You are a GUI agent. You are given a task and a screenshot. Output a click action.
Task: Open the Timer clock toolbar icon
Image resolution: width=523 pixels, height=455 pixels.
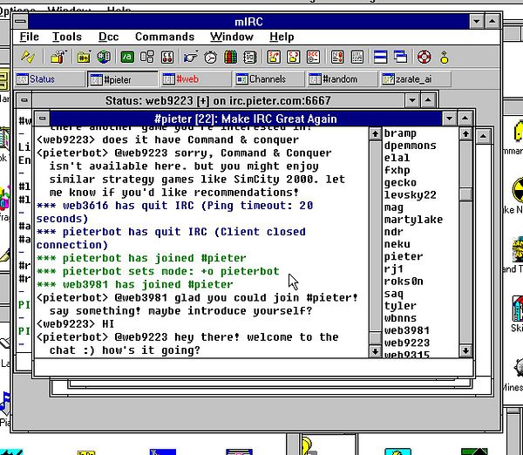pos(210,57)
